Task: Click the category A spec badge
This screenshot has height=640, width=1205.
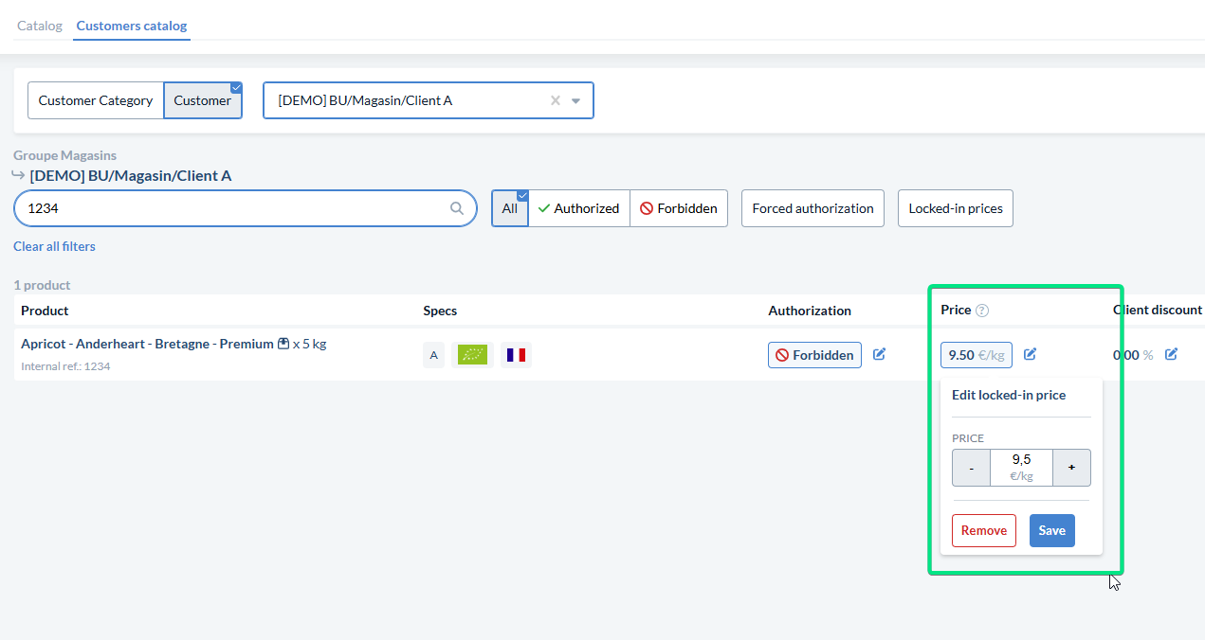Action: click(434, 355)
